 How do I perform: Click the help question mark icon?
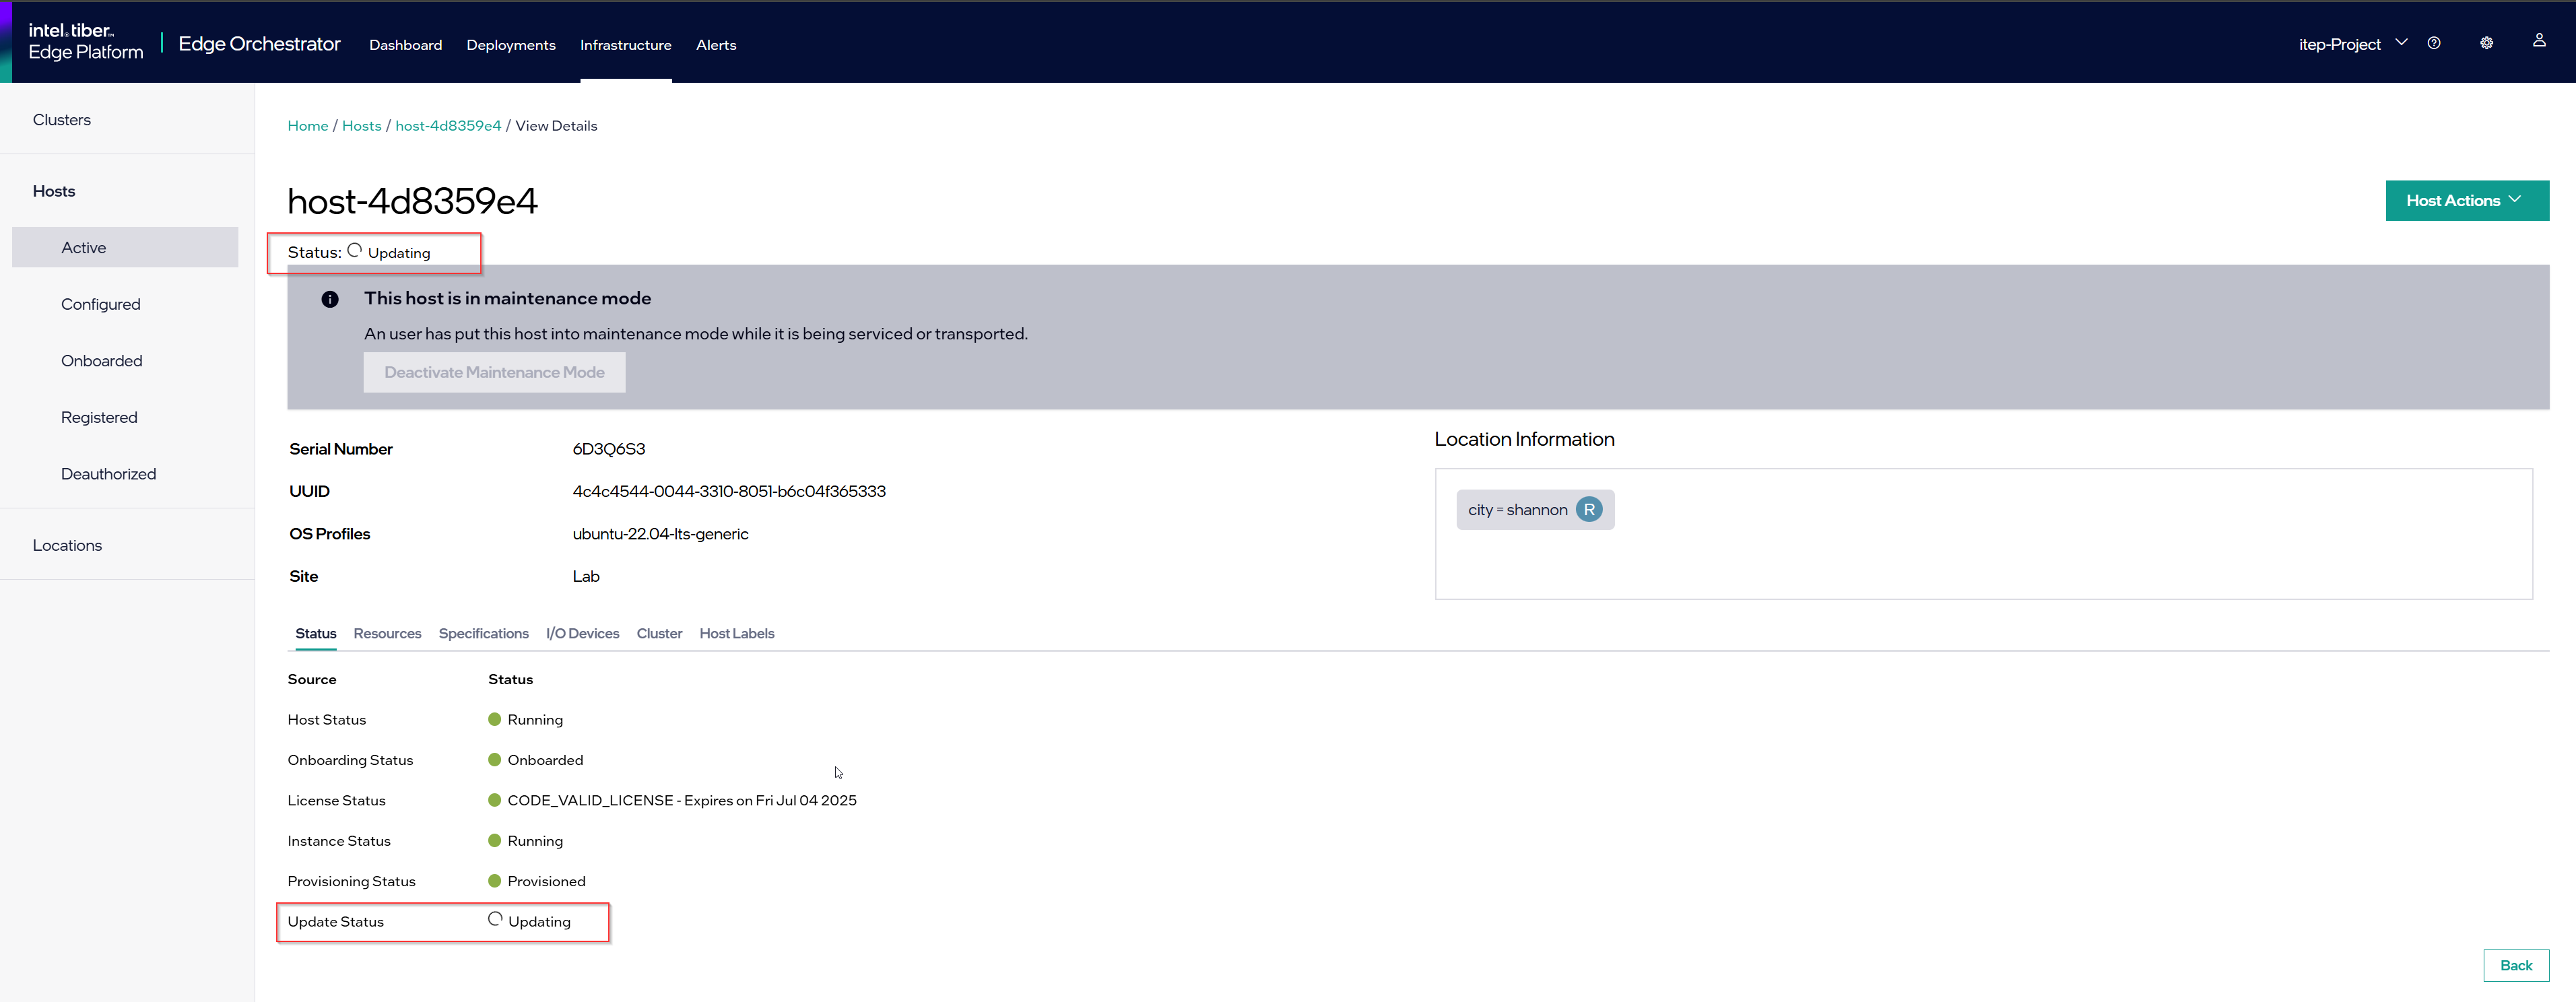pos(2434,43)
